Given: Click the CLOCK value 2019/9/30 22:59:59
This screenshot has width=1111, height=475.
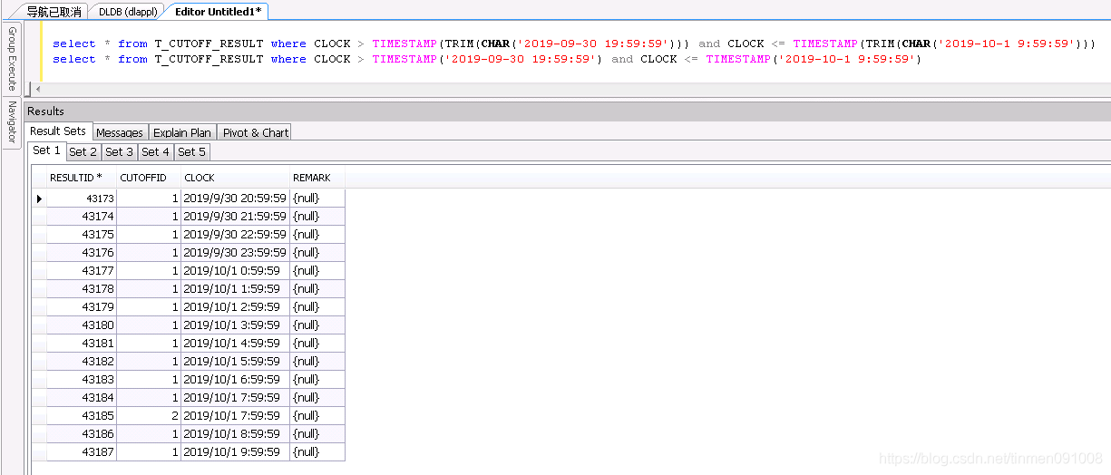Looking at the screenshot, I should coord(235,234).
